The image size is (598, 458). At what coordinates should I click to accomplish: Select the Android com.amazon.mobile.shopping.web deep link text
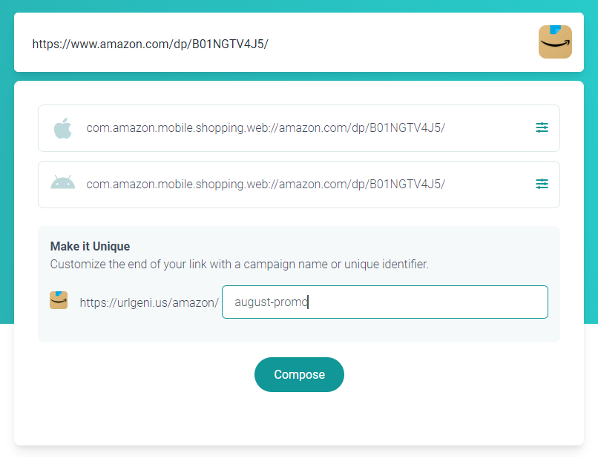tap(266, 185)
